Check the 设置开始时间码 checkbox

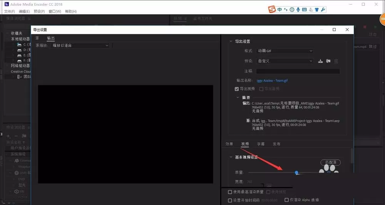(230, 200)
